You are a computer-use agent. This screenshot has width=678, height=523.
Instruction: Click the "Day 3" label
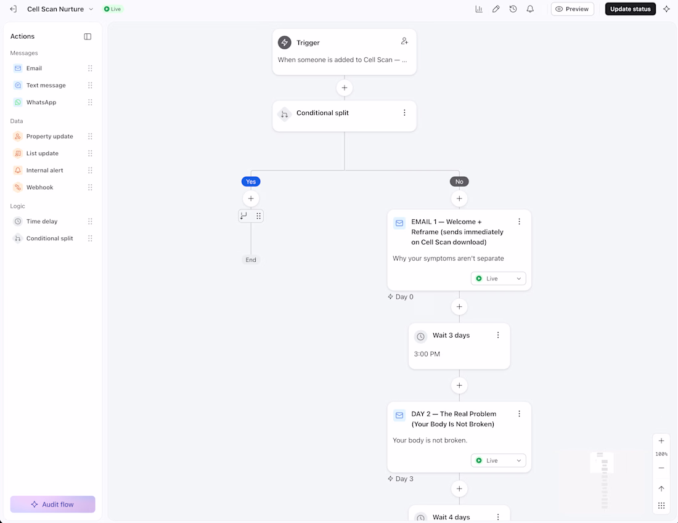pyautogui.click(x=404, y=479)
